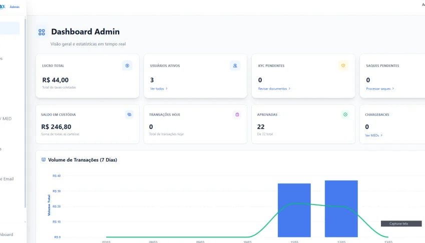Click the R$ 40 axis label
This screenshot has height=243, width=425.
pos(57,176)
